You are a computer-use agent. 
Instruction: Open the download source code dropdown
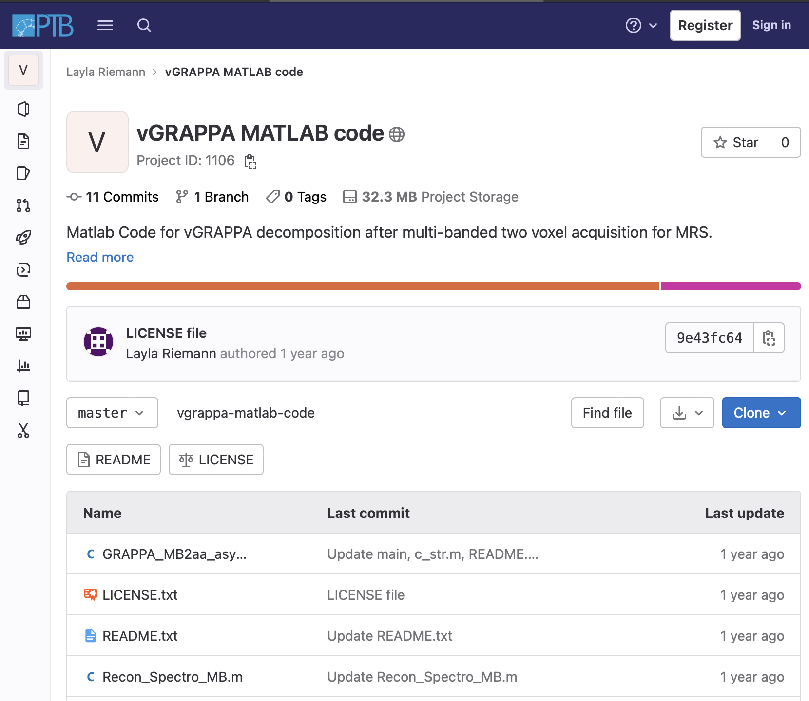[687, 413]
